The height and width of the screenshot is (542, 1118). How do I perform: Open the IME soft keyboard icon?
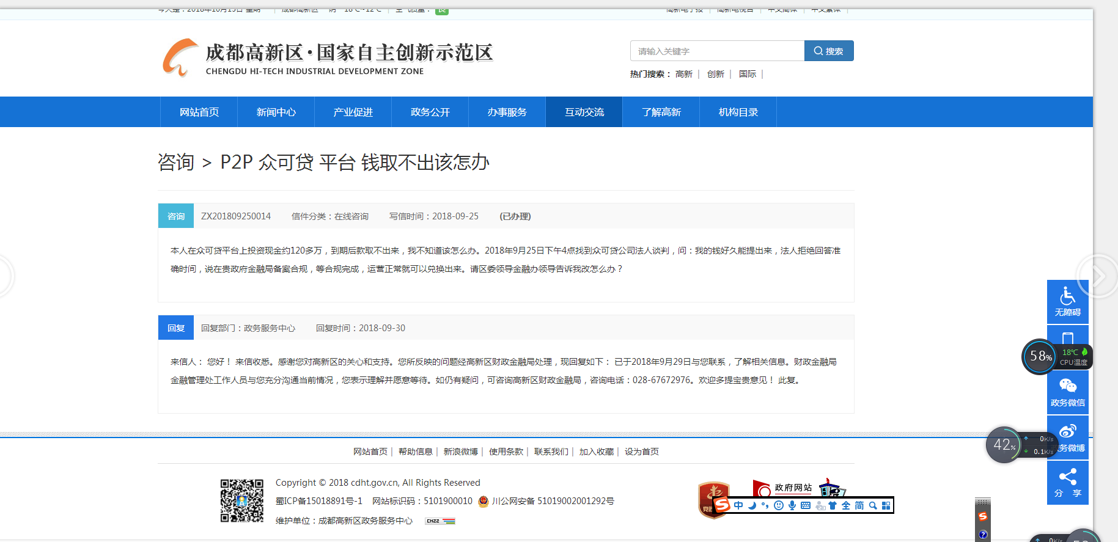[805, 505]
